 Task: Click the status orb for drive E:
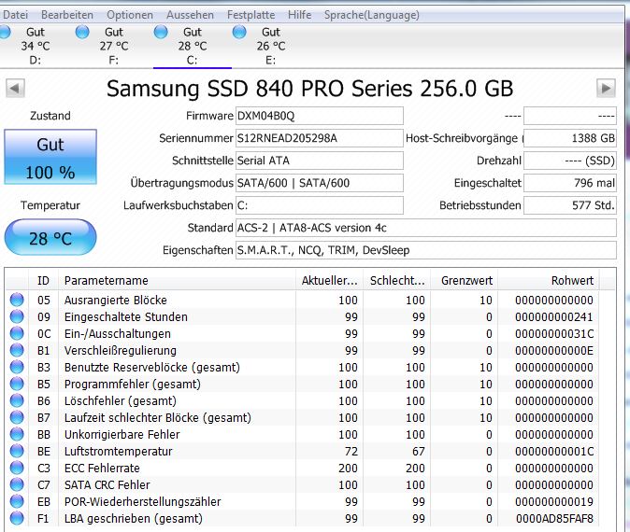239,32
